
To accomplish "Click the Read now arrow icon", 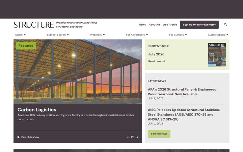I will [164, 61].
